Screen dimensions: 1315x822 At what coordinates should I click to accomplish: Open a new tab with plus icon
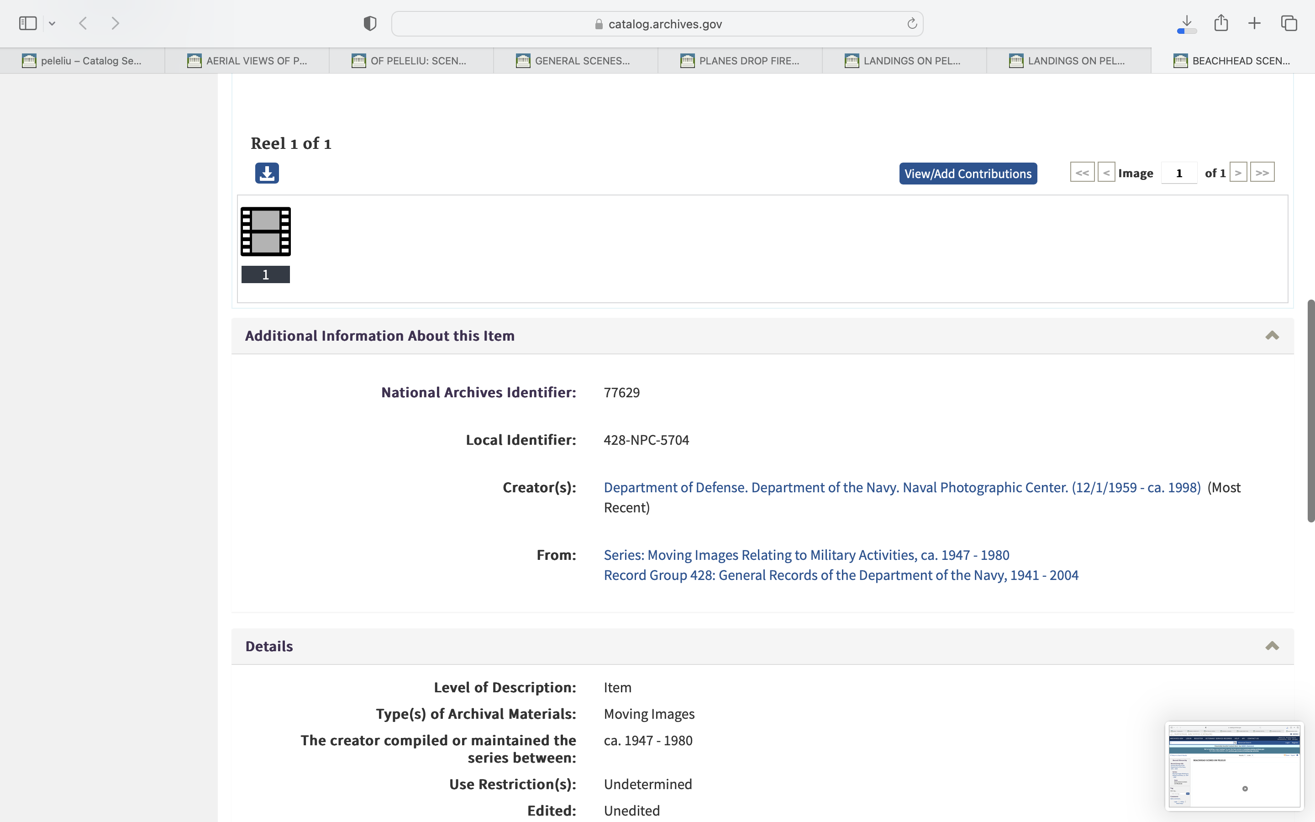pos(1254,23)
